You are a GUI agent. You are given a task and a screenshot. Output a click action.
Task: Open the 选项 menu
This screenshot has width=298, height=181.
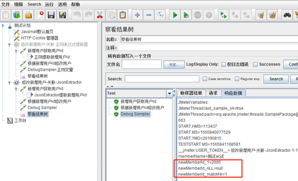[62, 4]
